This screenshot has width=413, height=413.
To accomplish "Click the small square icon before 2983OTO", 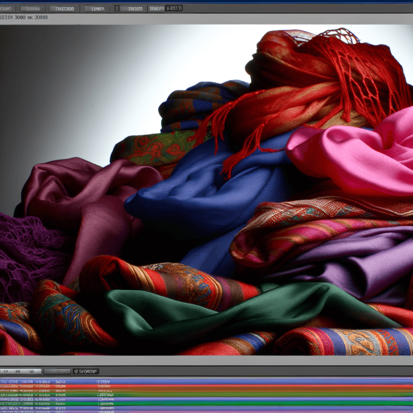I will (x=117, y=8).
